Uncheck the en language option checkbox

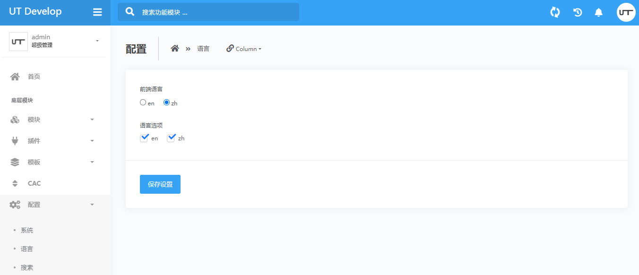point(144,138)
